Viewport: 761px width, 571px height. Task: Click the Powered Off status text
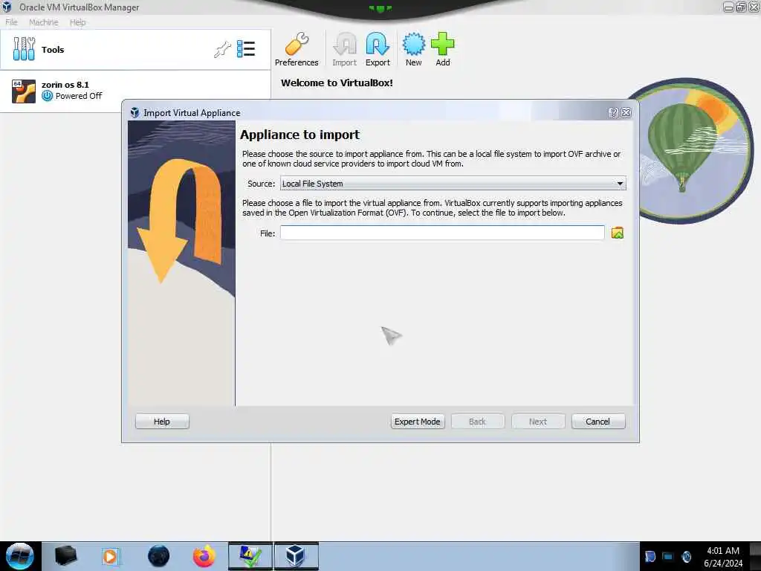point(79,96)
